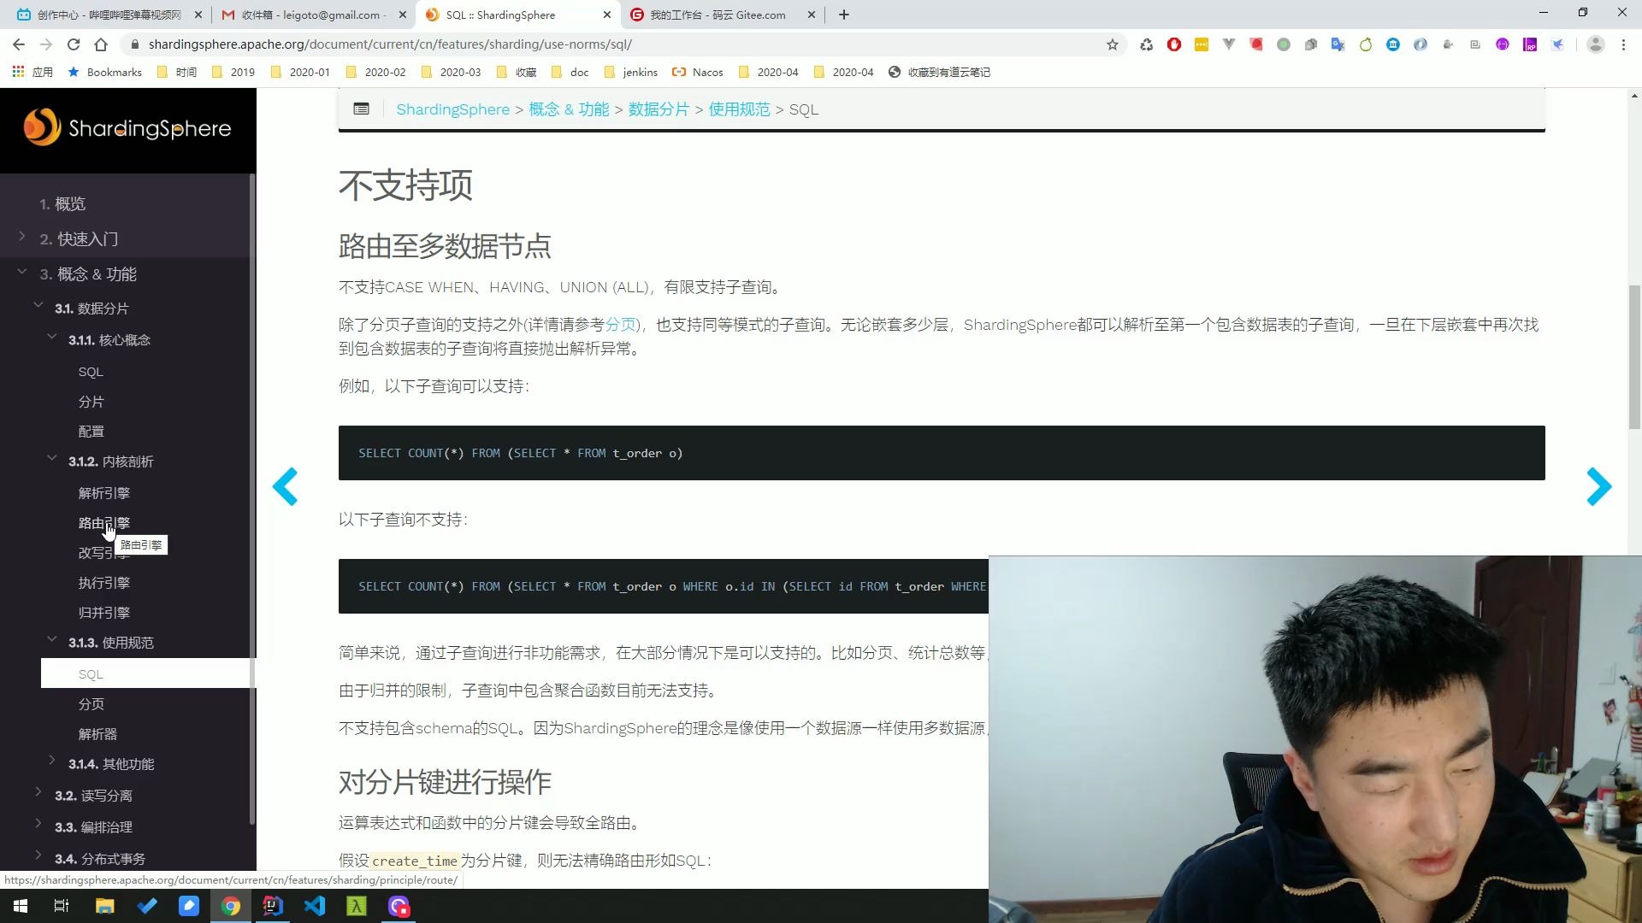The image size is (1642, 923).
Task: Bookmark this page with star icon
Action: coord(1112,44)
